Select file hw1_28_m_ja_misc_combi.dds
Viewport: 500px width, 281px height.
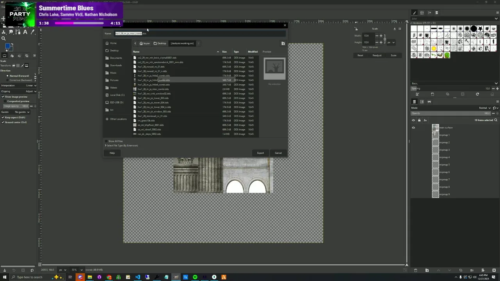(x=195, y=89)
